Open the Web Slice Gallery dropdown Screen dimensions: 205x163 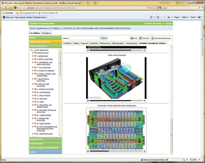(x=48, y=13)
